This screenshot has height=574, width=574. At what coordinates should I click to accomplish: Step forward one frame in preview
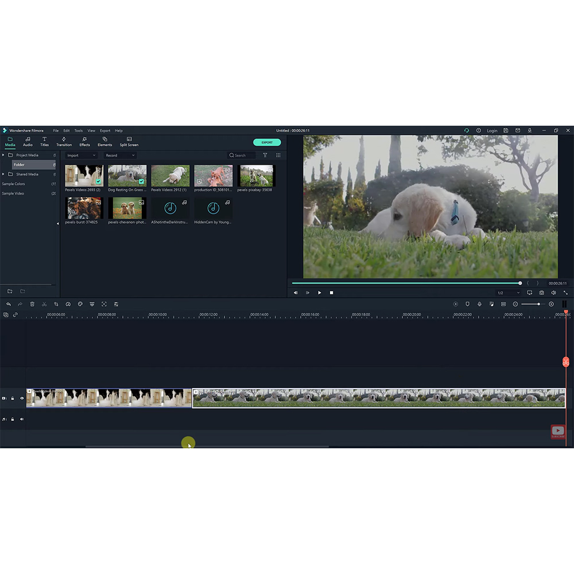point(308,293)
